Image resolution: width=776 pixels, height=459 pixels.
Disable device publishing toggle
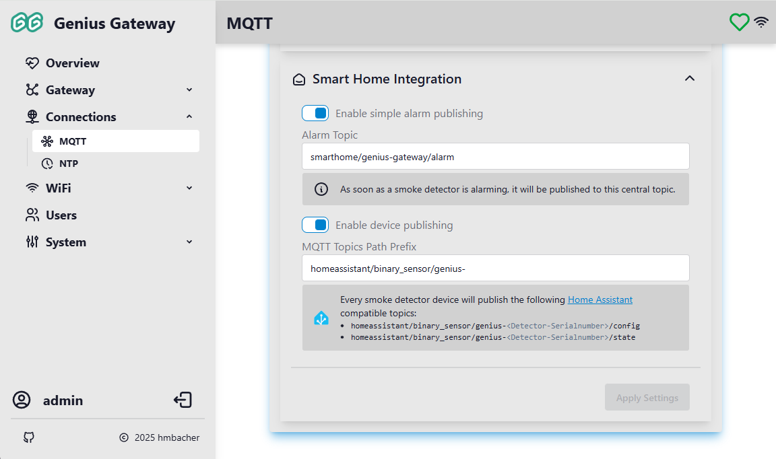click(315, 225)
